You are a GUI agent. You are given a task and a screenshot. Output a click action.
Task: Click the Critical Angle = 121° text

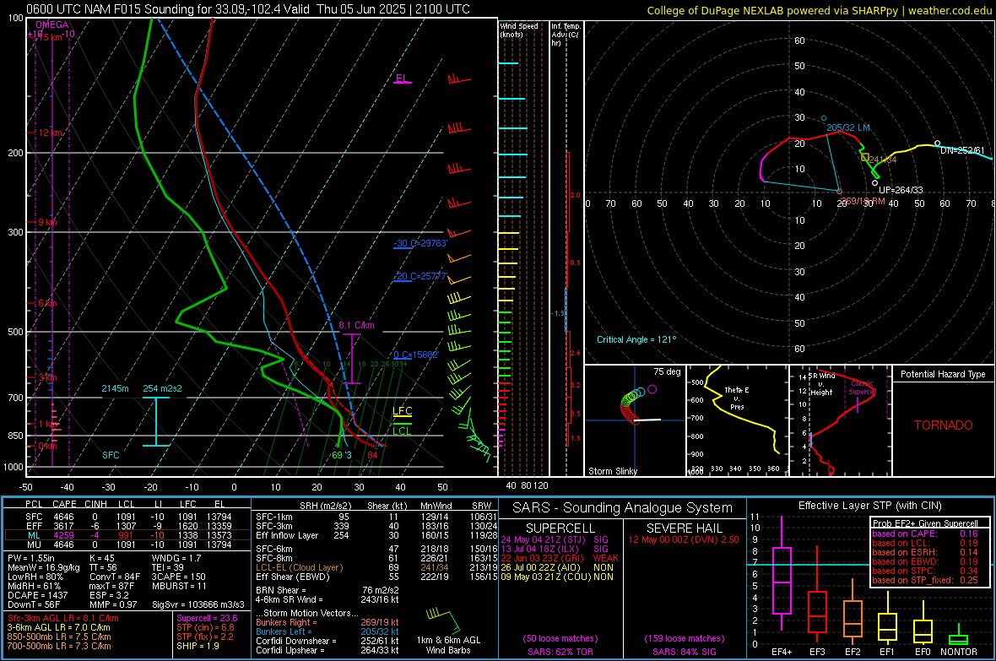pyautogui.click(x=636, y=339)
